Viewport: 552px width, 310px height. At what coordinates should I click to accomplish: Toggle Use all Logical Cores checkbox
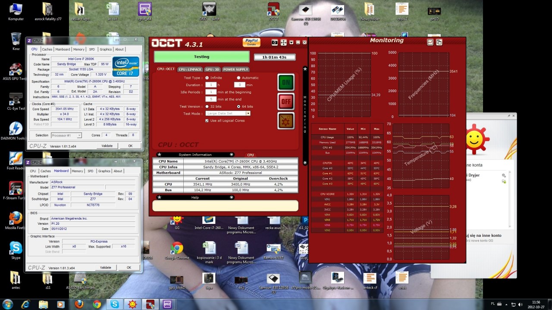(x=207, y=121)
